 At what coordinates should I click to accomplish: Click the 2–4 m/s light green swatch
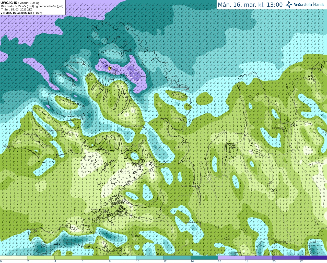point(41,258)
